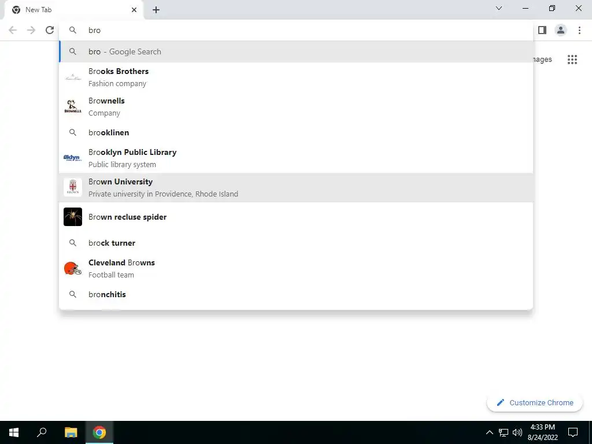
Task: Select the brock turner suggestion
Action: (x=296, y=243)
